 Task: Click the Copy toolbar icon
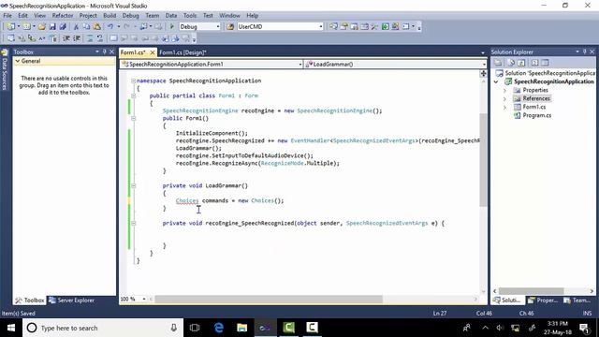click(x=86, y=27)
